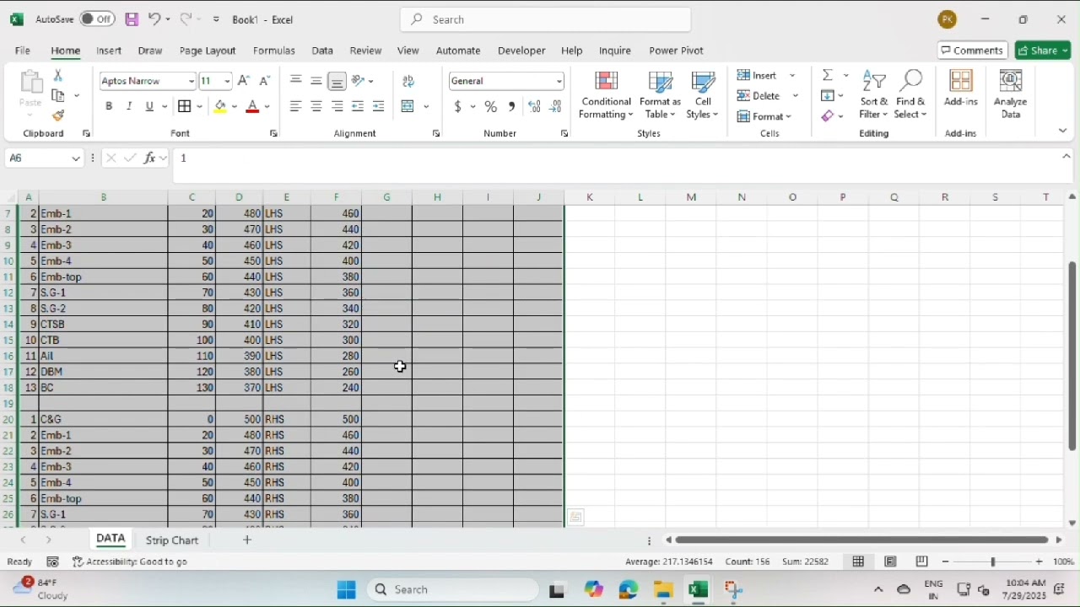Click the Quick Analysis icon below selection

(x=575, y=518)
